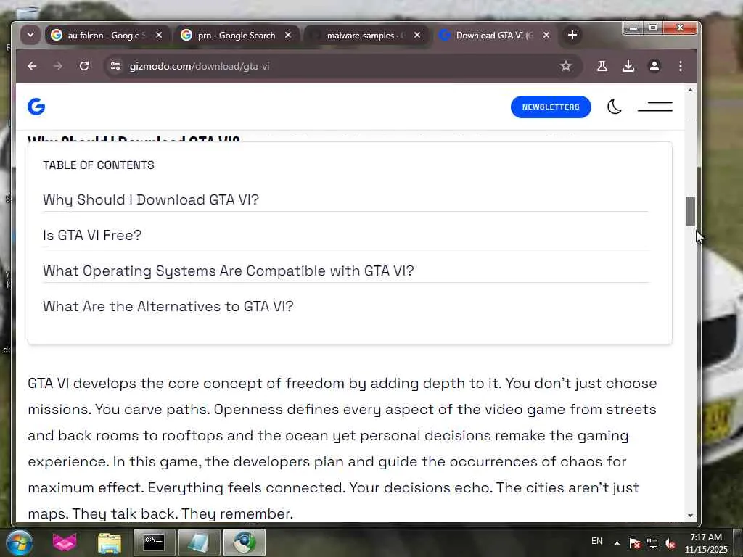This screenshot has height=557, width=743.
Task: Click the sentence 'They talk back. They remember.'
Action: click(183, 514)
